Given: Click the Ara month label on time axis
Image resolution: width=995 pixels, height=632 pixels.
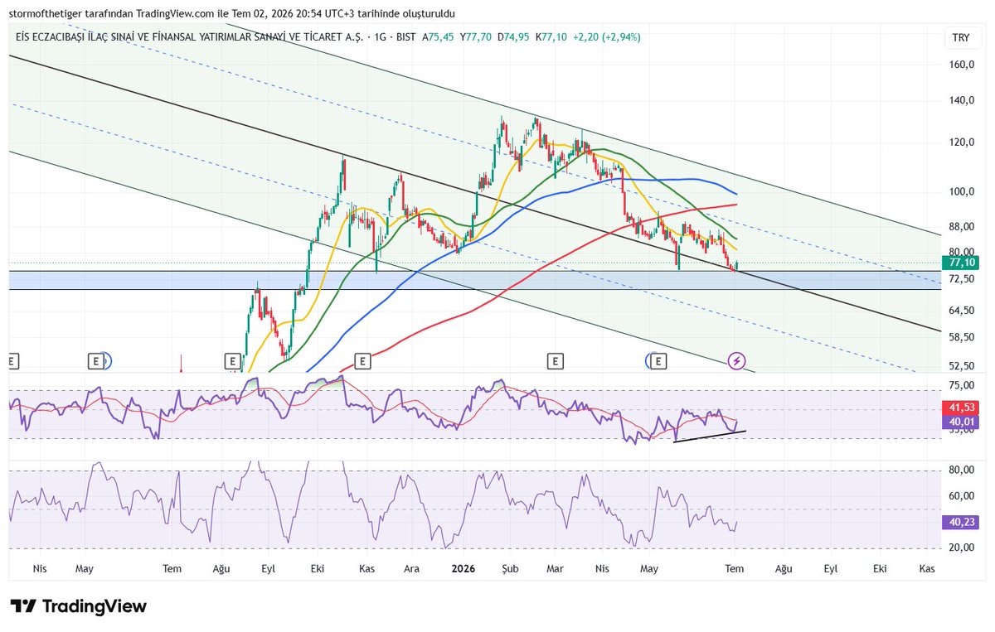Looking at the screenshot, I should point(410,569).
